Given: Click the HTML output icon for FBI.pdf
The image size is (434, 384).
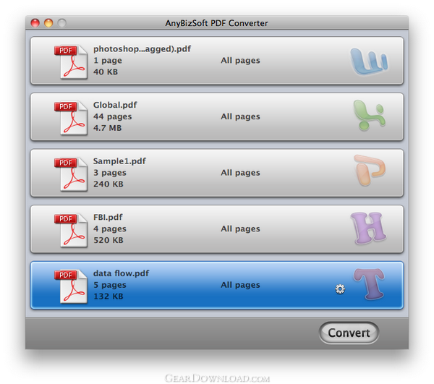Looking at the screenshot, I should [368, 228].
